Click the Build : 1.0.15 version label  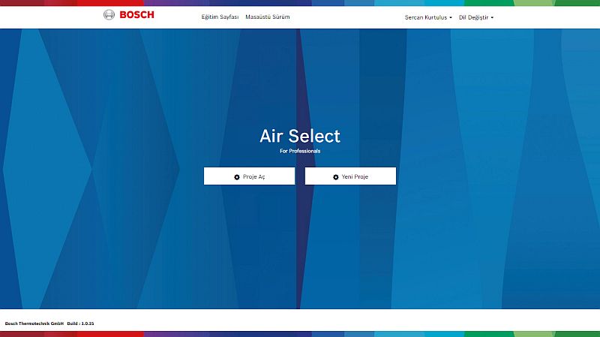[80, 323]
